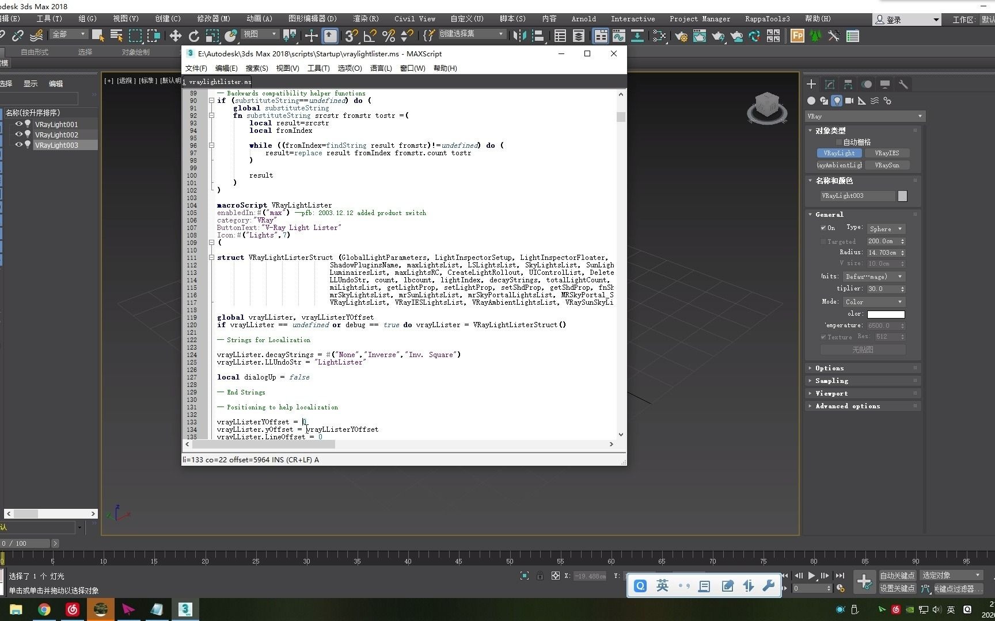Toggle the On checkbox for the light
The height and width of the screenshot is (621, 995).
point(823,228)
